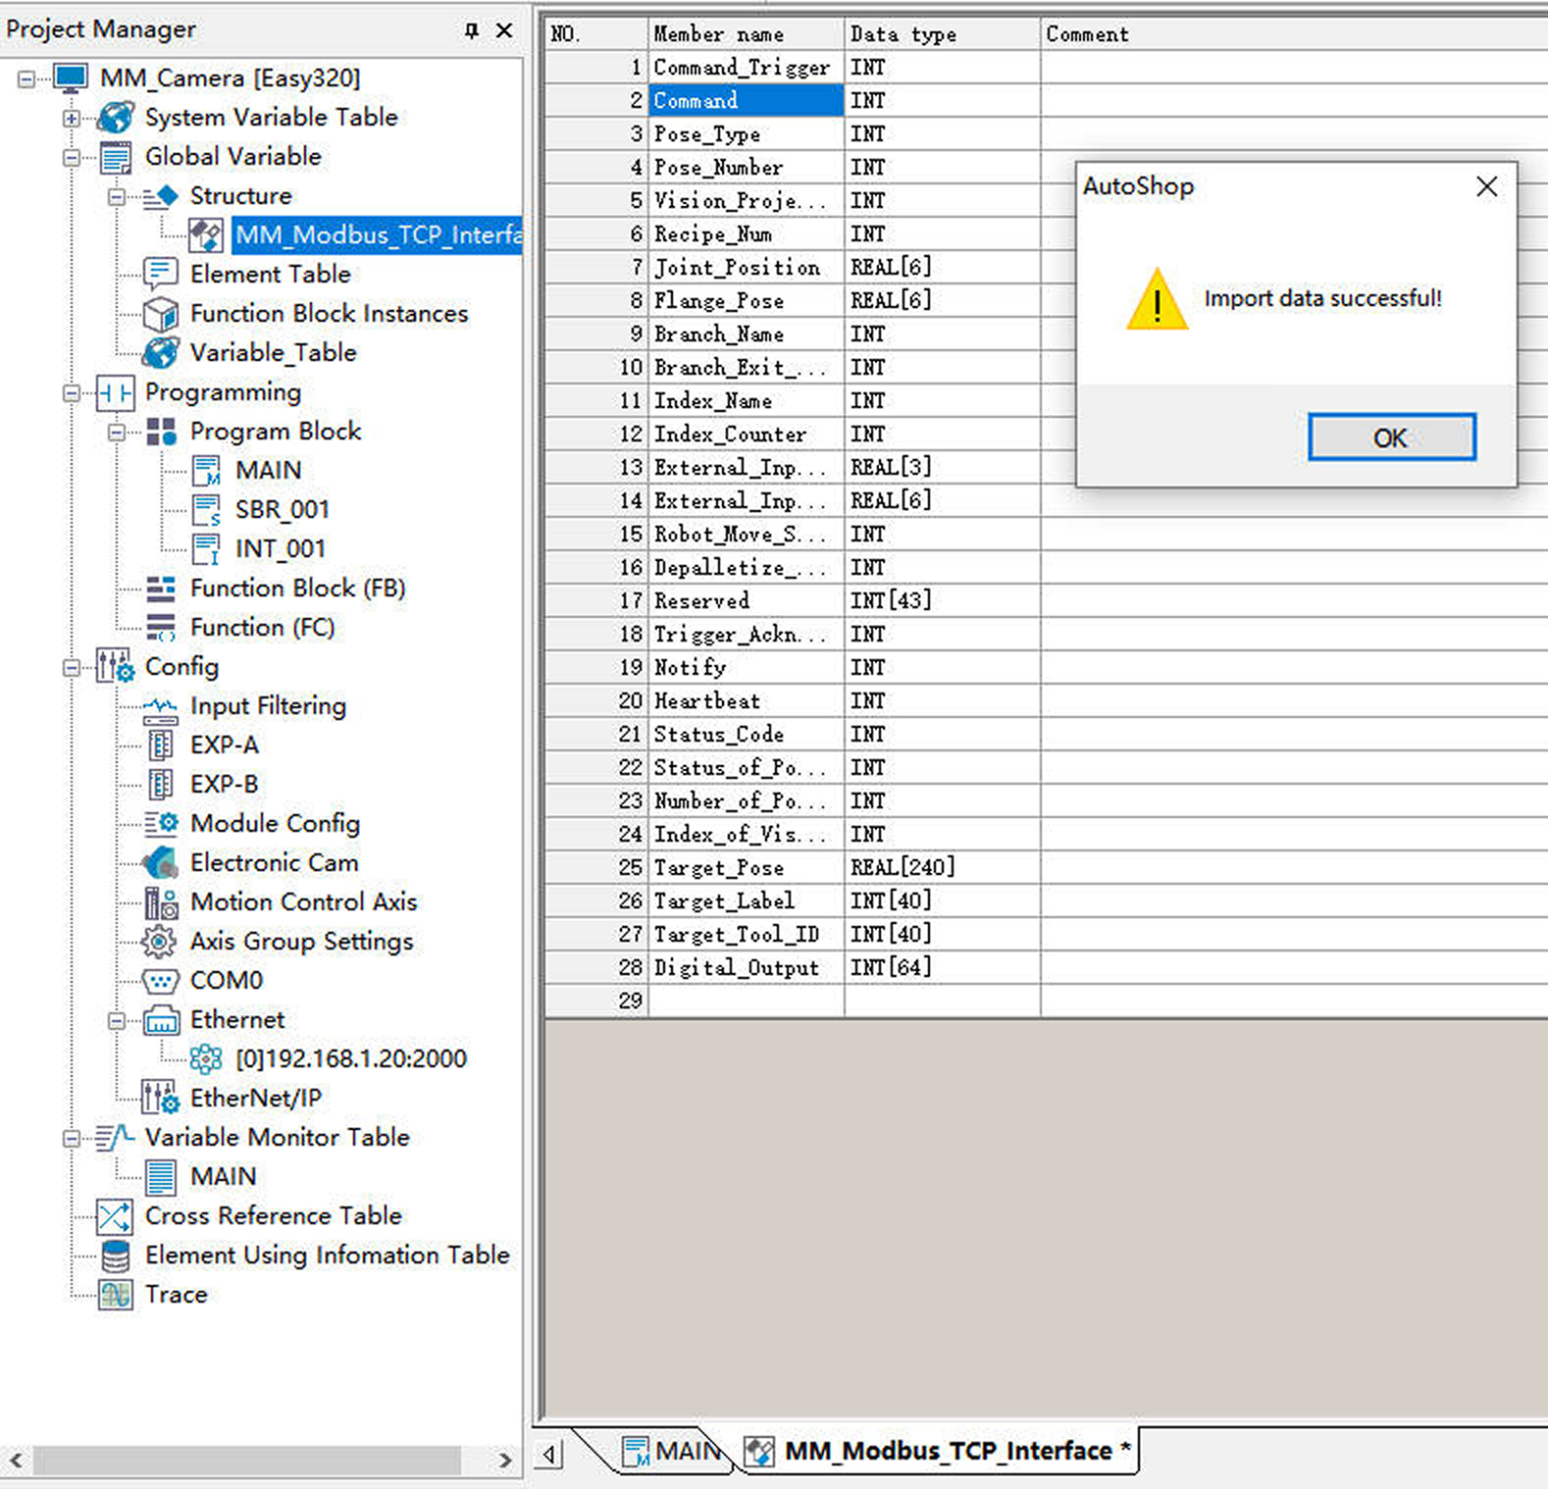
Task: Click the INT_001 interrupt program icon
Action: (x=206, y=549)
